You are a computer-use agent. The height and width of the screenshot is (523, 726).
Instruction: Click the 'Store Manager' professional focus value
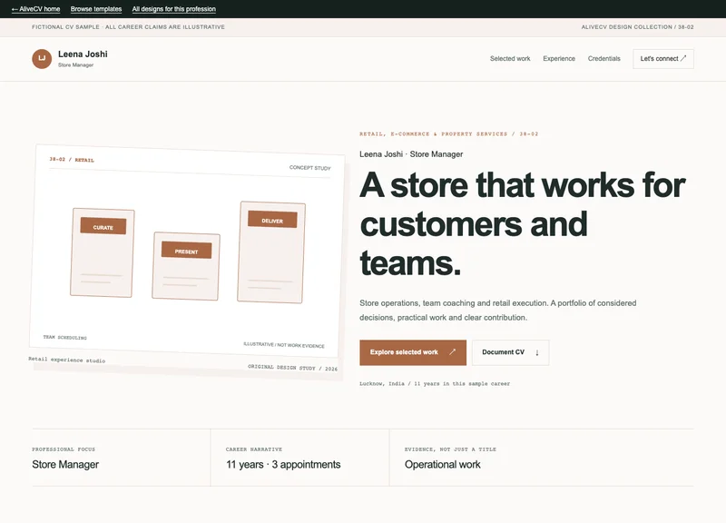(x=65, y=465)
